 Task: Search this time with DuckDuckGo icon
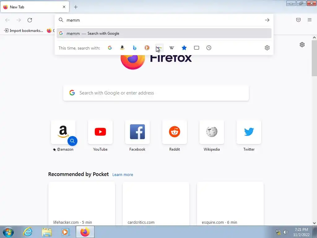click(x=147, y=48)
